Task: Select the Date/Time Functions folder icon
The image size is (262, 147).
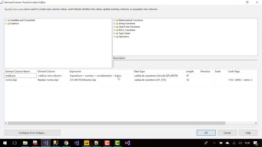Action: 117,27
